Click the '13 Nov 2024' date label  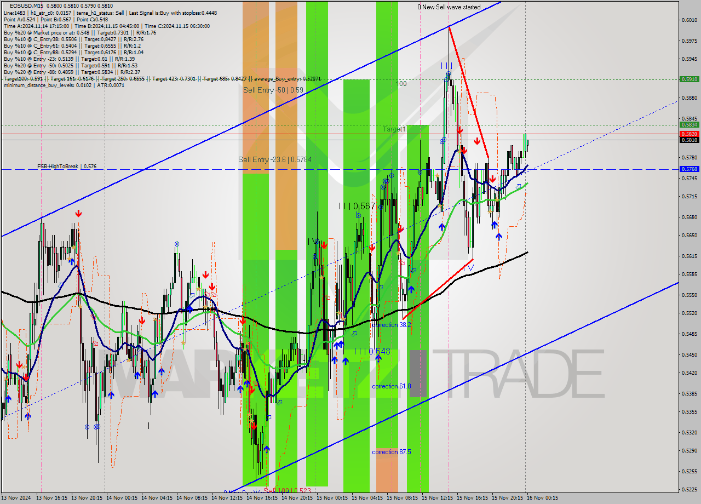click(x=16, y=498)
